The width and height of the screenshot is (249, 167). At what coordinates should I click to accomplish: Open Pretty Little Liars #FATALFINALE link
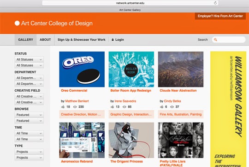tap(172, 163)
